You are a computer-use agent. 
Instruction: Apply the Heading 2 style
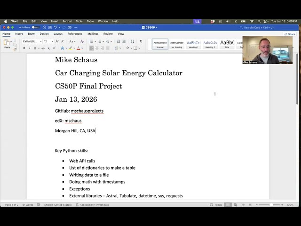(210, 44)
